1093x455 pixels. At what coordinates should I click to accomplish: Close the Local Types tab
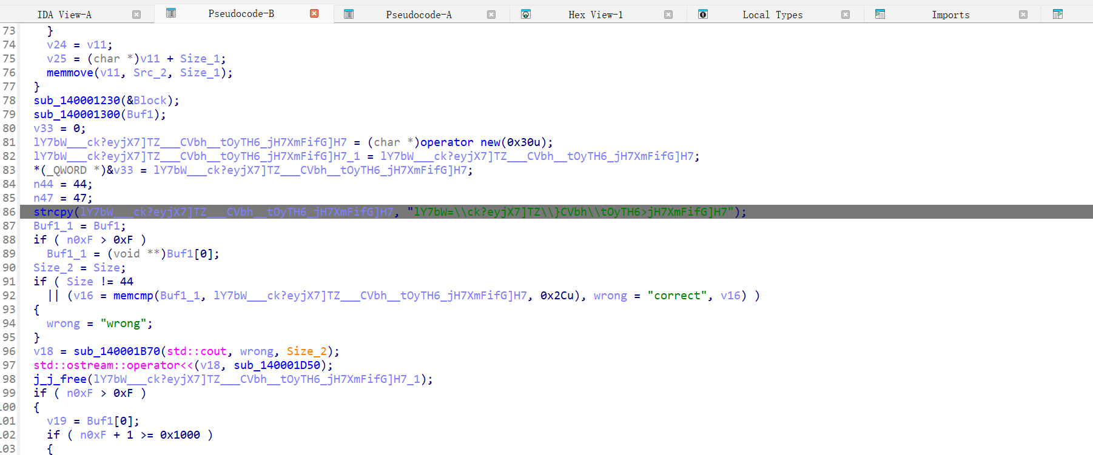846,15
